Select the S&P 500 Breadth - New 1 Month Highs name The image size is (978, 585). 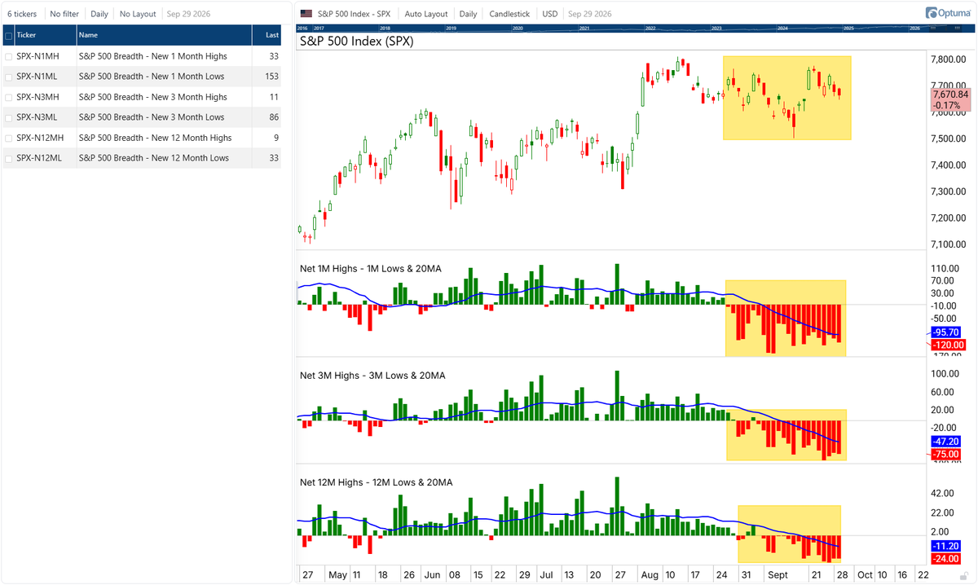coord(152,56)
